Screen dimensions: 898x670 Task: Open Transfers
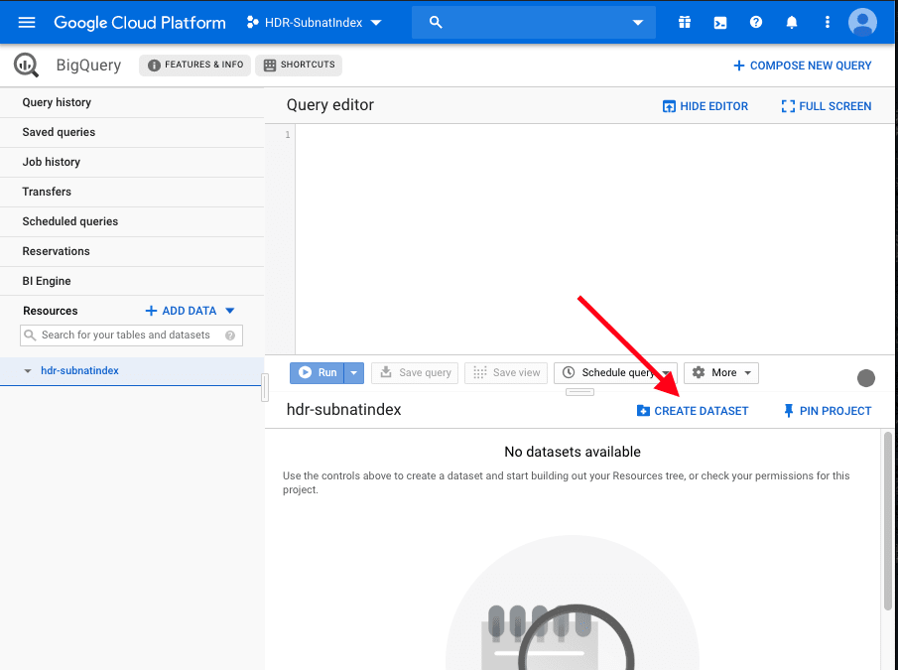pos(132,192)
